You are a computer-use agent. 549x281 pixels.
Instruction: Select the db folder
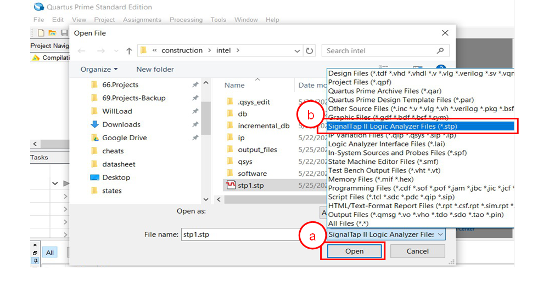pyautogui.click(x=242, y=114)
